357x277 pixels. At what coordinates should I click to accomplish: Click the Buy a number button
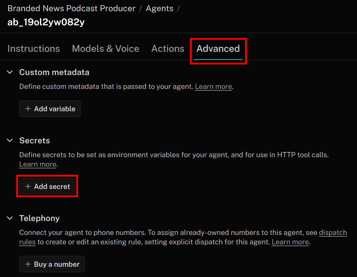tap(52, 264)
